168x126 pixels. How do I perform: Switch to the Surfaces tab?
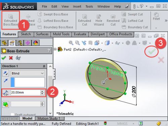42,34
